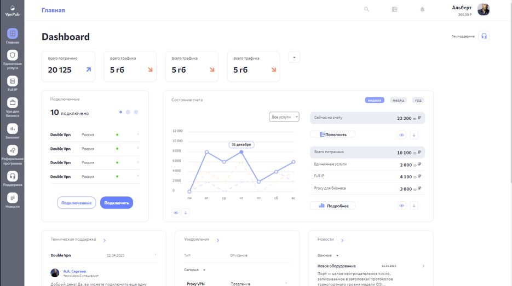Switch chart period to год
Screen dimensions: 512x286
point(418,100)
